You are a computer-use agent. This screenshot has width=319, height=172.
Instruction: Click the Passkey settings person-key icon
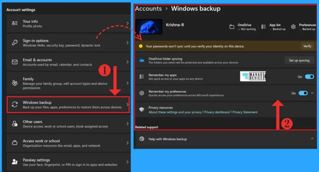coord(15,162)
